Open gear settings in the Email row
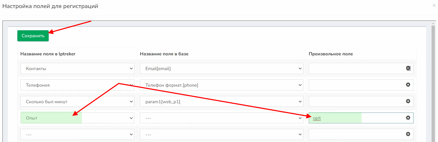This screenshot has width=438, height=142. [408, 68]
